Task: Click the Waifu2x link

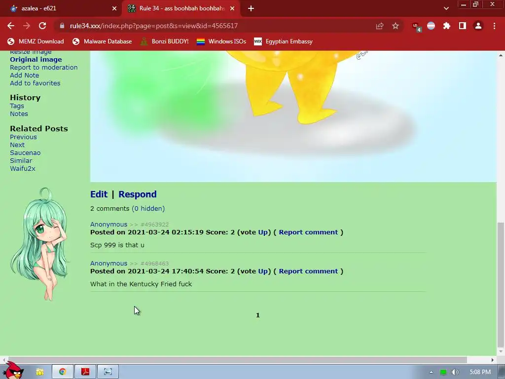Action: click(x=23, y=169)
